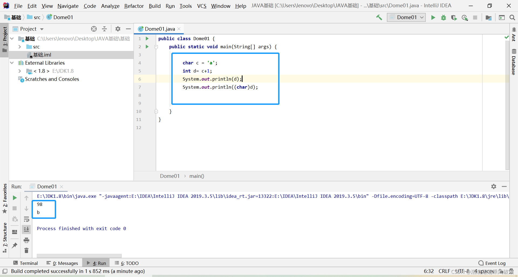Image resolution: width=518 pixels, height=277 pixels.
Task: Toggle the 7: Structure side tab
Action: click(x=5, y=238)
